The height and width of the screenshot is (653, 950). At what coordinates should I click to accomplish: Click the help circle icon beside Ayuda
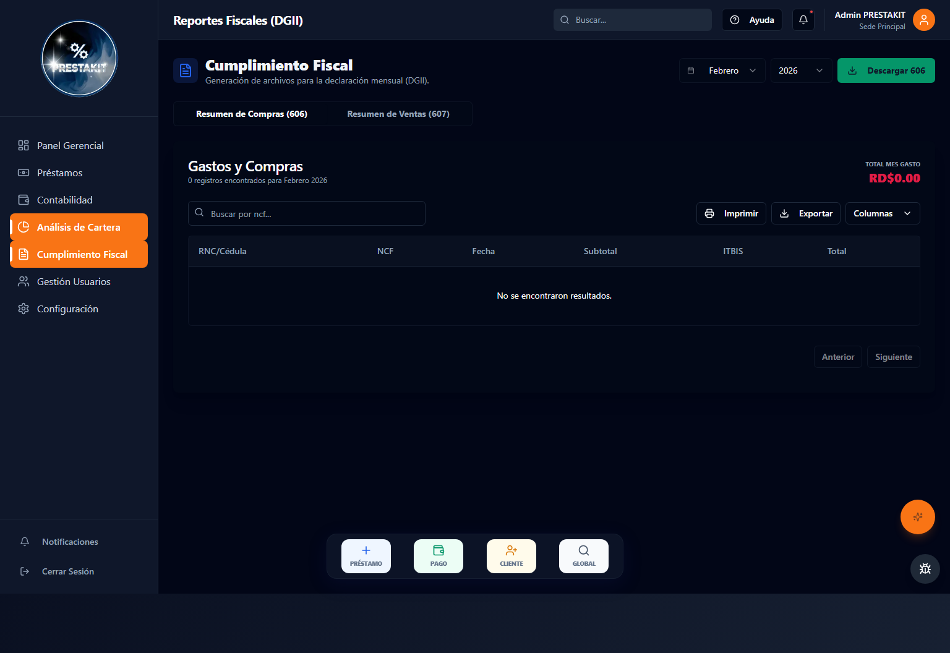[735, 20]
